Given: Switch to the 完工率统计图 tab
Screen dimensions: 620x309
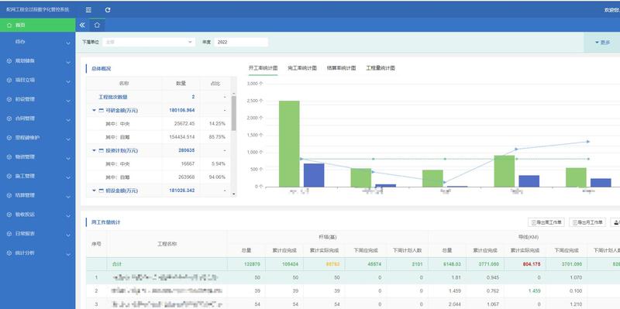Looking at the screenshot, I should click(302, 68).
